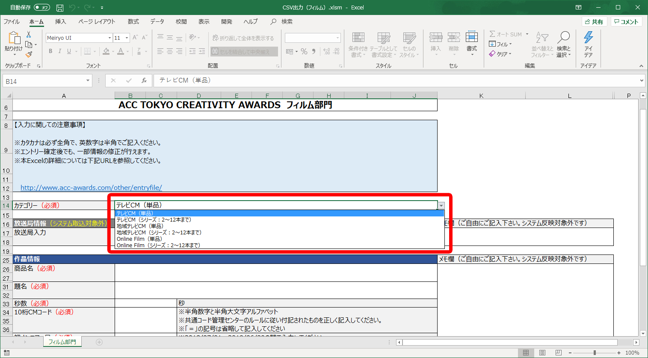
Task: Open 条件付き書式 conditional formatting
Action: click(358, 44)
